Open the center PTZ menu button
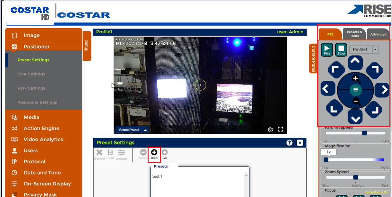Viewport: 392px width, 197px height. pos(355,90)
